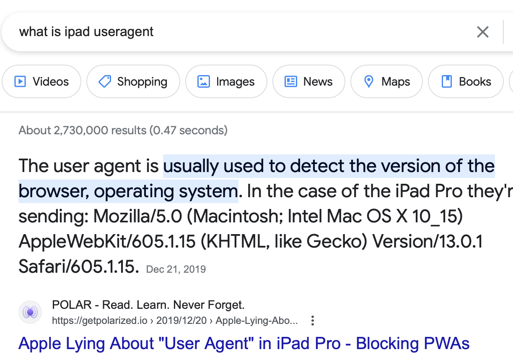Click the "Safari/605.1.15." text in snippet

(x=78, y=266)
